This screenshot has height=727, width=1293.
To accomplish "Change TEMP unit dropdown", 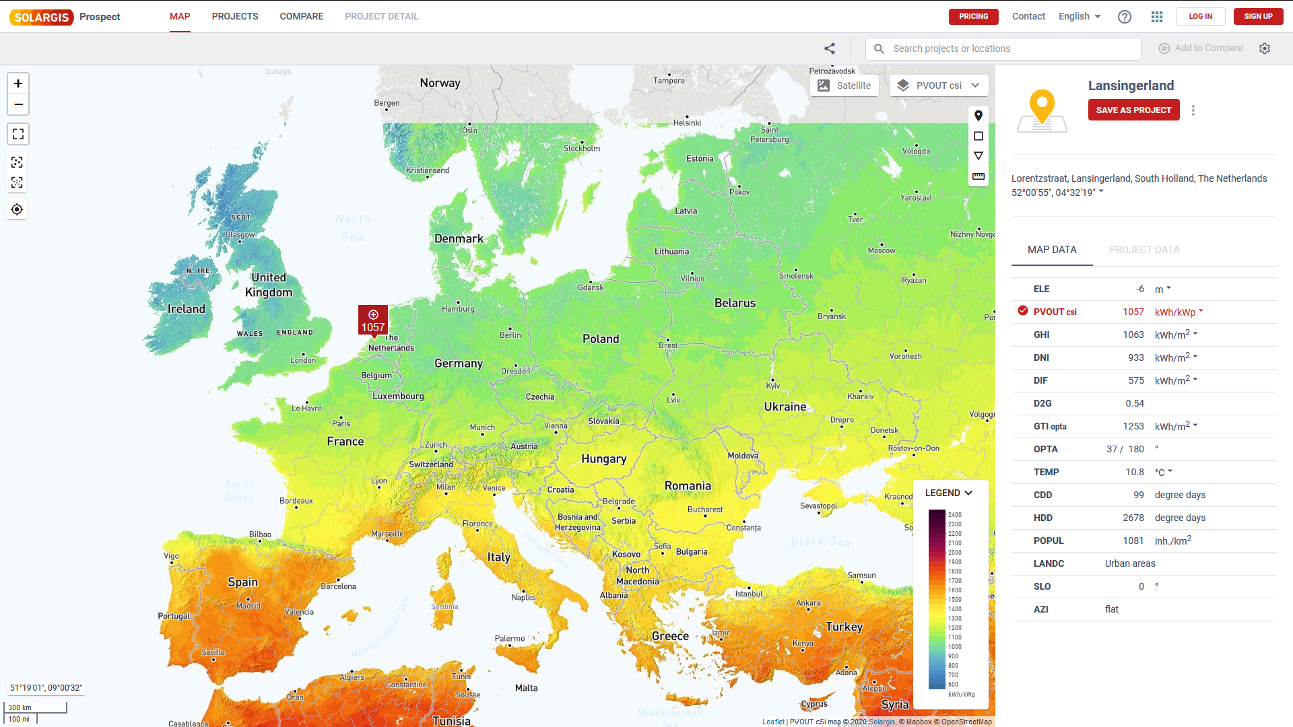I will 1170,471.
